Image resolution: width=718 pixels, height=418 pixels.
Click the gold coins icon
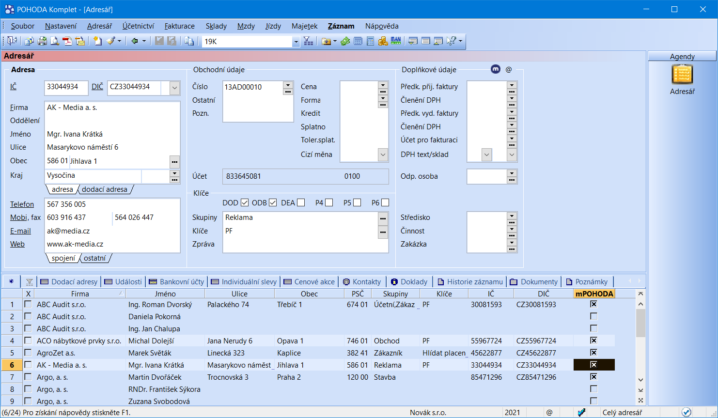(383, 42)
